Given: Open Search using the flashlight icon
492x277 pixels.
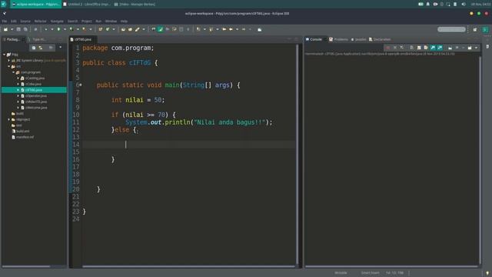Looking at the screenshot, I should pos(137,29).
